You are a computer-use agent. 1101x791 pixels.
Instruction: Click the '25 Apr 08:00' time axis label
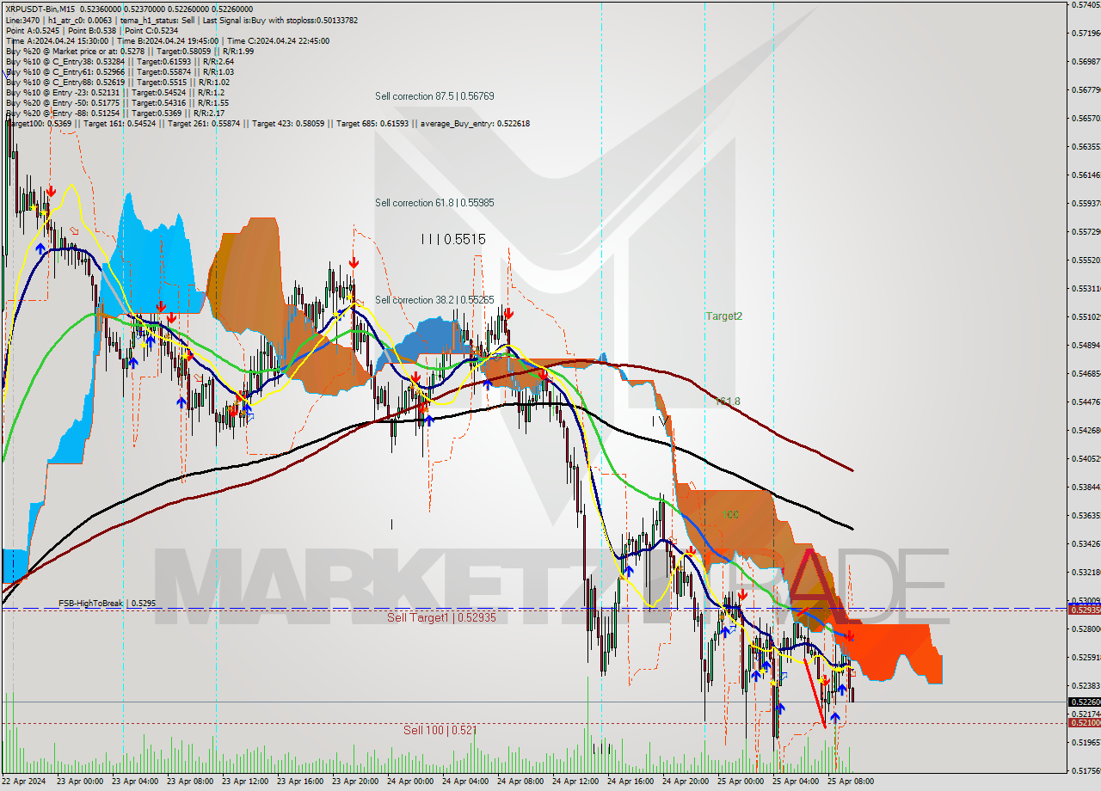click(850, 781)
